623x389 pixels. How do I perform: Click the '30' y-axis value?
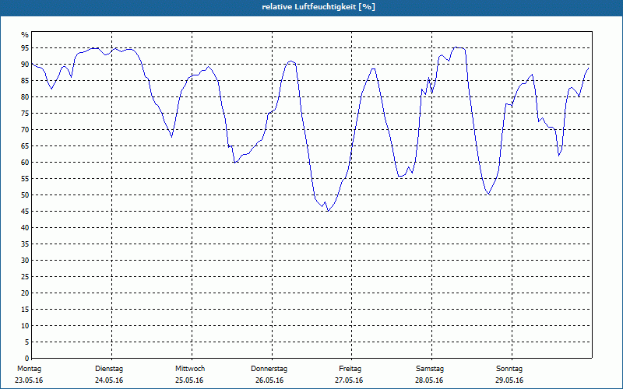coord(25,261)
